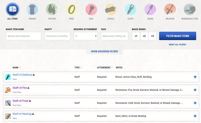Toggle the +2 magic bonus filter
This screenshot has width=201, height=123.
[144, 36]
